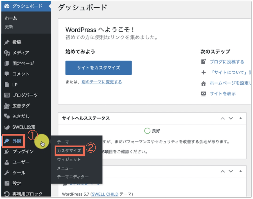Click the pushpin icon beside 投稿
This screenshot has width=253, height=199.
[7, 42]
